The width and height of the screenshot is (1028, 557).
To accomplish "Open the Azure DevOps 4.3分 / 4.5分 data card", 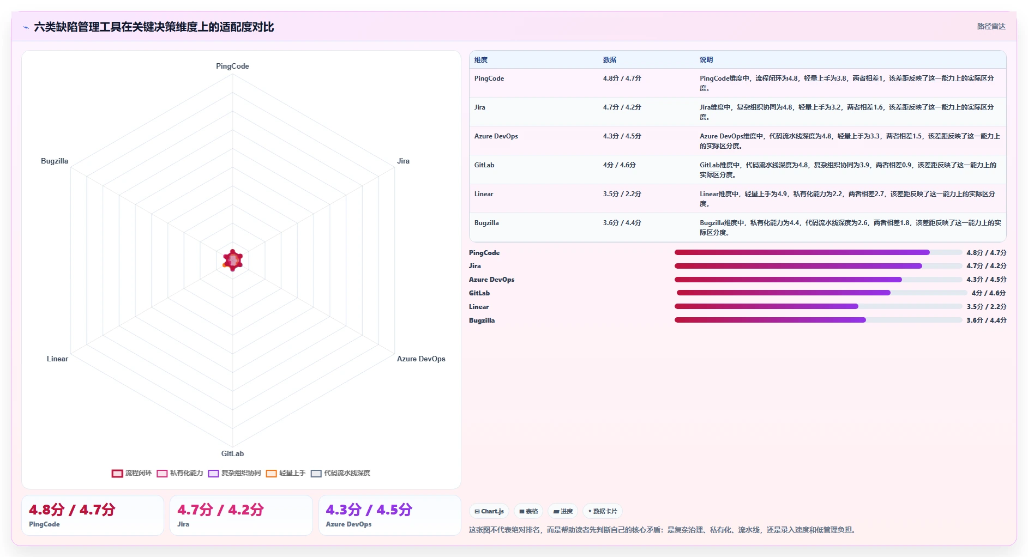I will pyautogui.click(x=390, y=515).
